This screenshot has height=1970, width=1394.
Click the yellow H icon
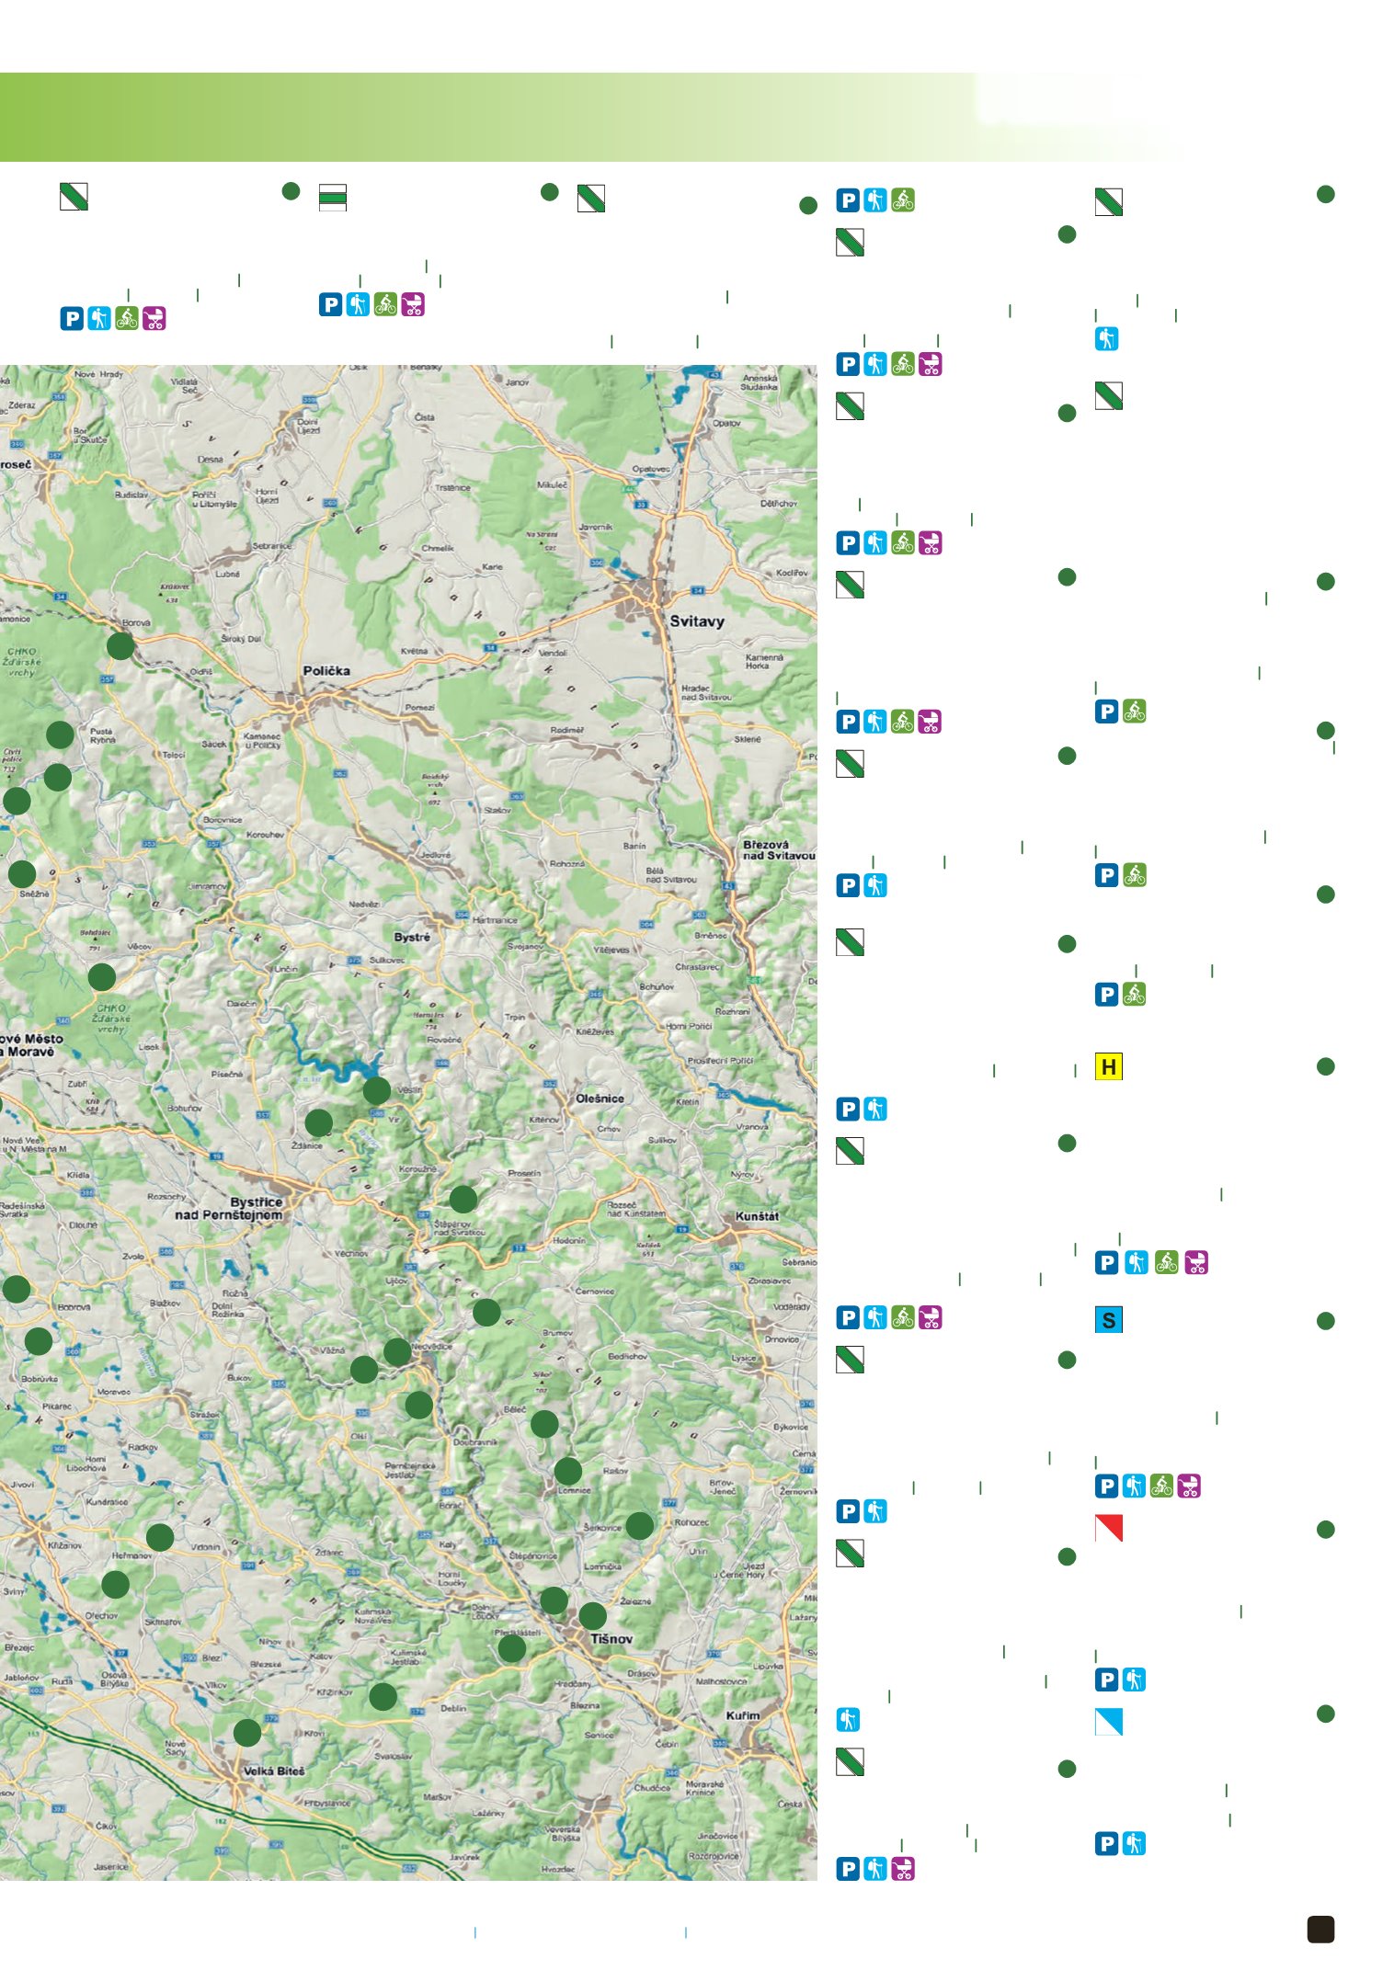tap(1108, 1066)
